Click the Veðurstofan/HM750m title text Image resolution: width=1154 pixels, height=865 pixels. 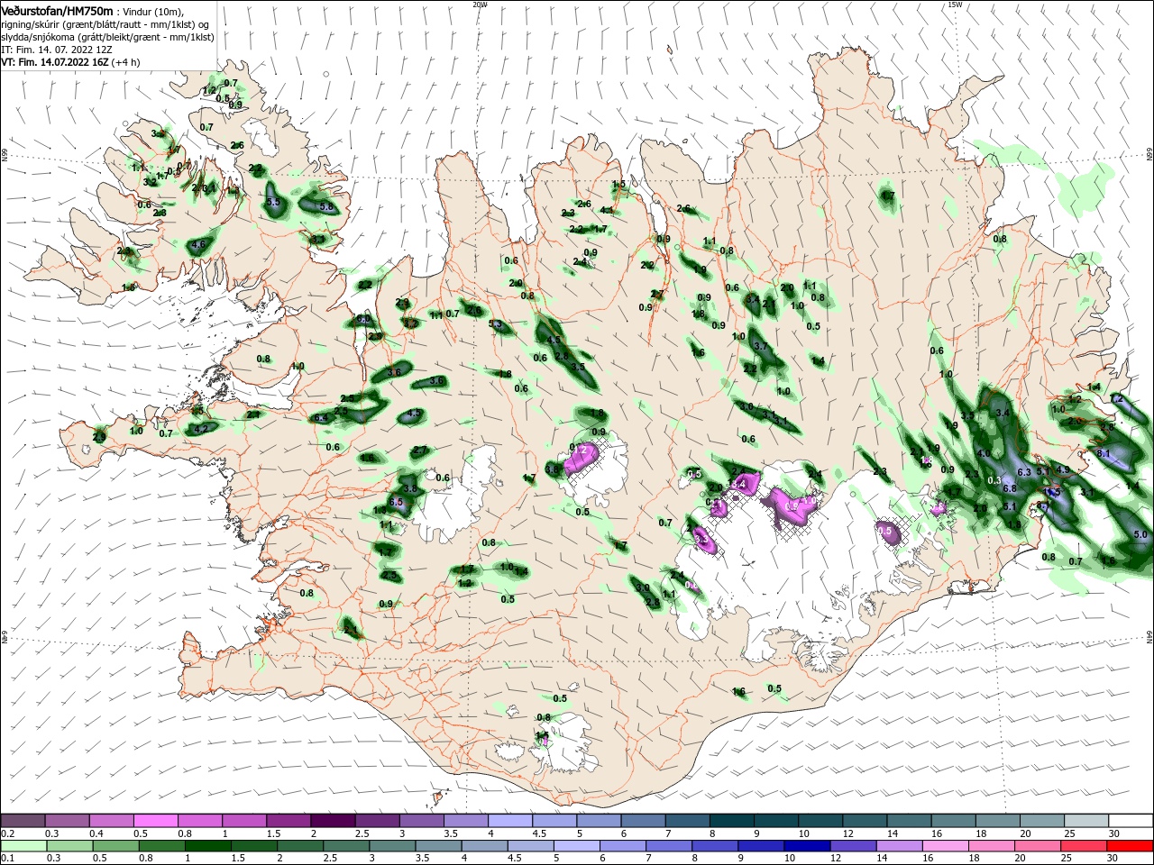coord(57,10)
